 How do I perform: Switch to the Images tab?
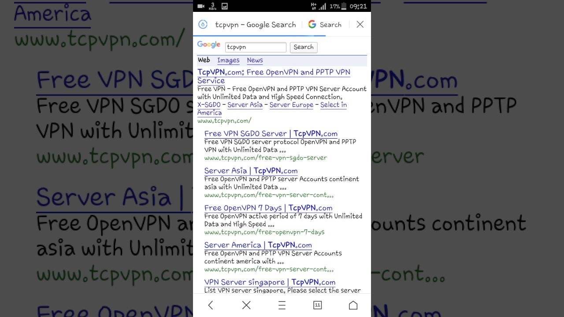[x=228, y=60]
